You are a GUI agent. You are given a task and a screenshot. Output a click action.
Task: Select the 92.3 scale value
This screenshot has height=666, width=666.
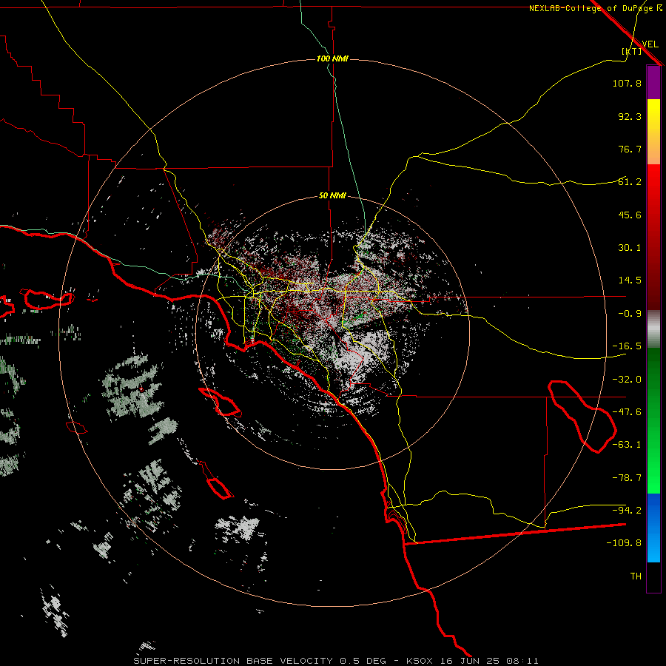pyautogui.click(x=630, y=116)
